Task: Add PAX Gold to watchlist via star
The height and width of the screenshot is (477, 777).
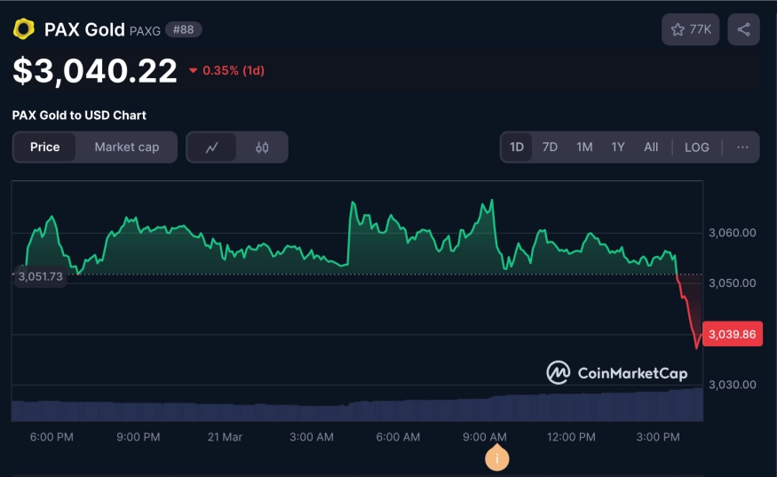Action: [x=691, y=29]
